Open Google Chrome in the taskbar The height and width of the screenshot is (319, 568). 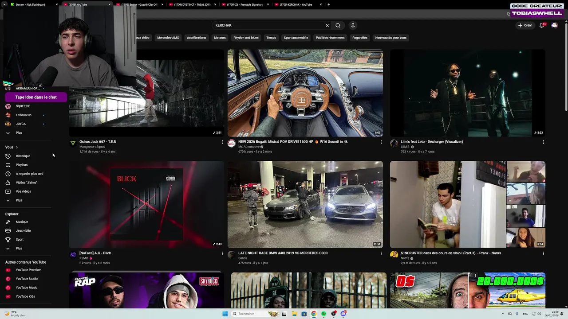point(314,314)
